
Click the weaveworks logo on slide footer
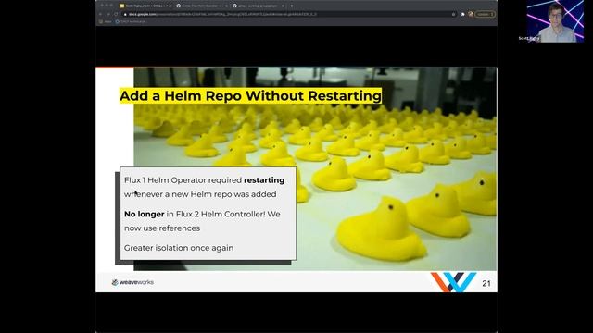click(132, 282)
